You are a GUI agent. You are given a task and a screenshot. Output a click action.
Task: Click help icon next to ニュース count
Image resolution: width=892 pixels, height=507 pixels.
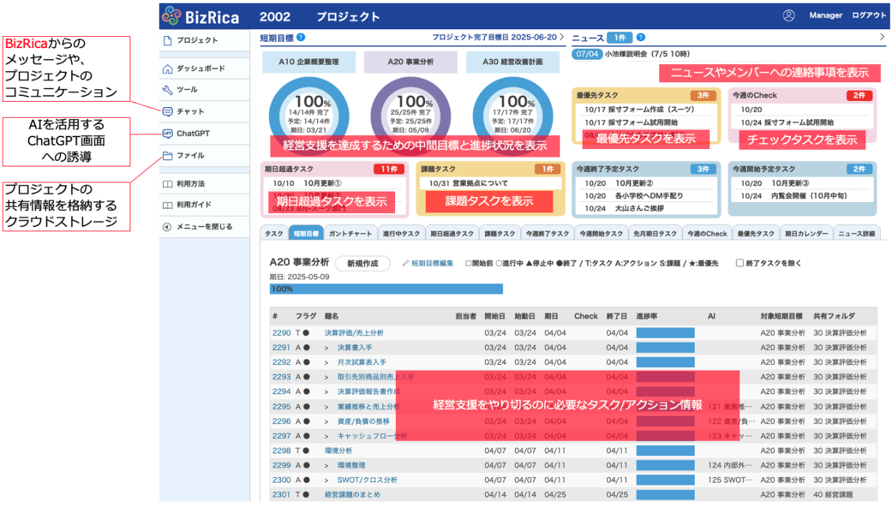tap(640, 38)
